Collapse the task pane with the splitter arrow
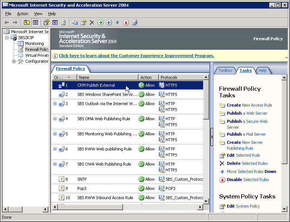 [x=212, y=137]
